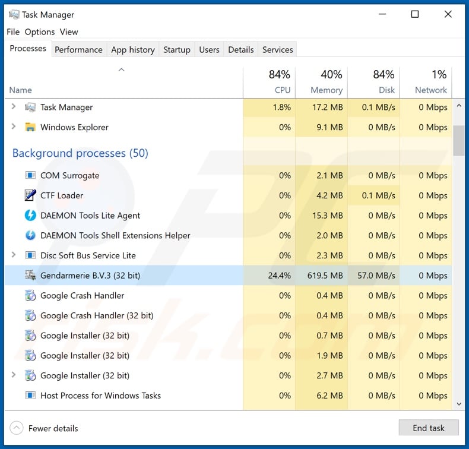Open the Users tab

pos(209,50)
